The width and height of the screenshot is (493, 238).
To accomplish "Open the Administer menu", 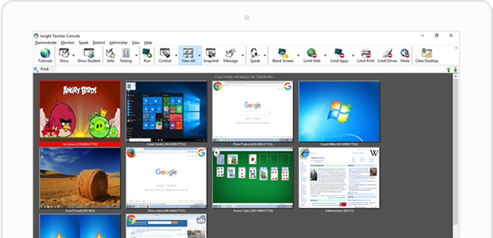I will 118,43.
